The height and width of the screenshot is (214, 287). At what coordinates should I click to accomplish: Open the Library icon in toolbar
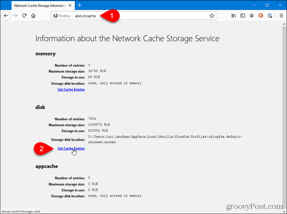233,16
